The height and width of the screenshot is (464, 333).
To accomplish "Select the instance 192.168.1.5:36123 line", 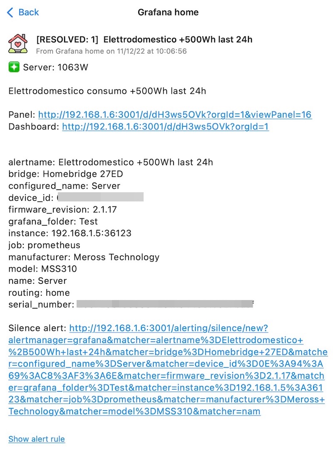I will tap(70, 233).
